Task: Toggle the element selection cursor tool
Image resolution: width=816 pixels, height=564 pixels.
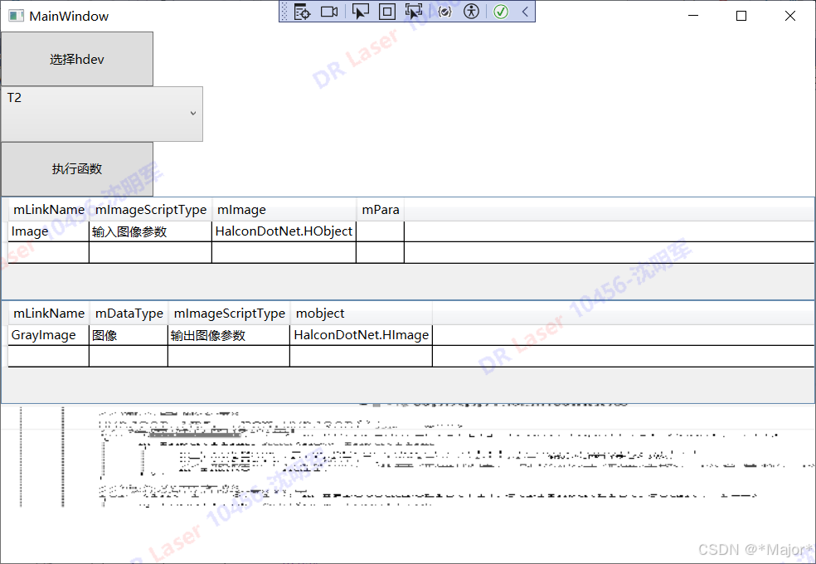Action: pos(360,12)
